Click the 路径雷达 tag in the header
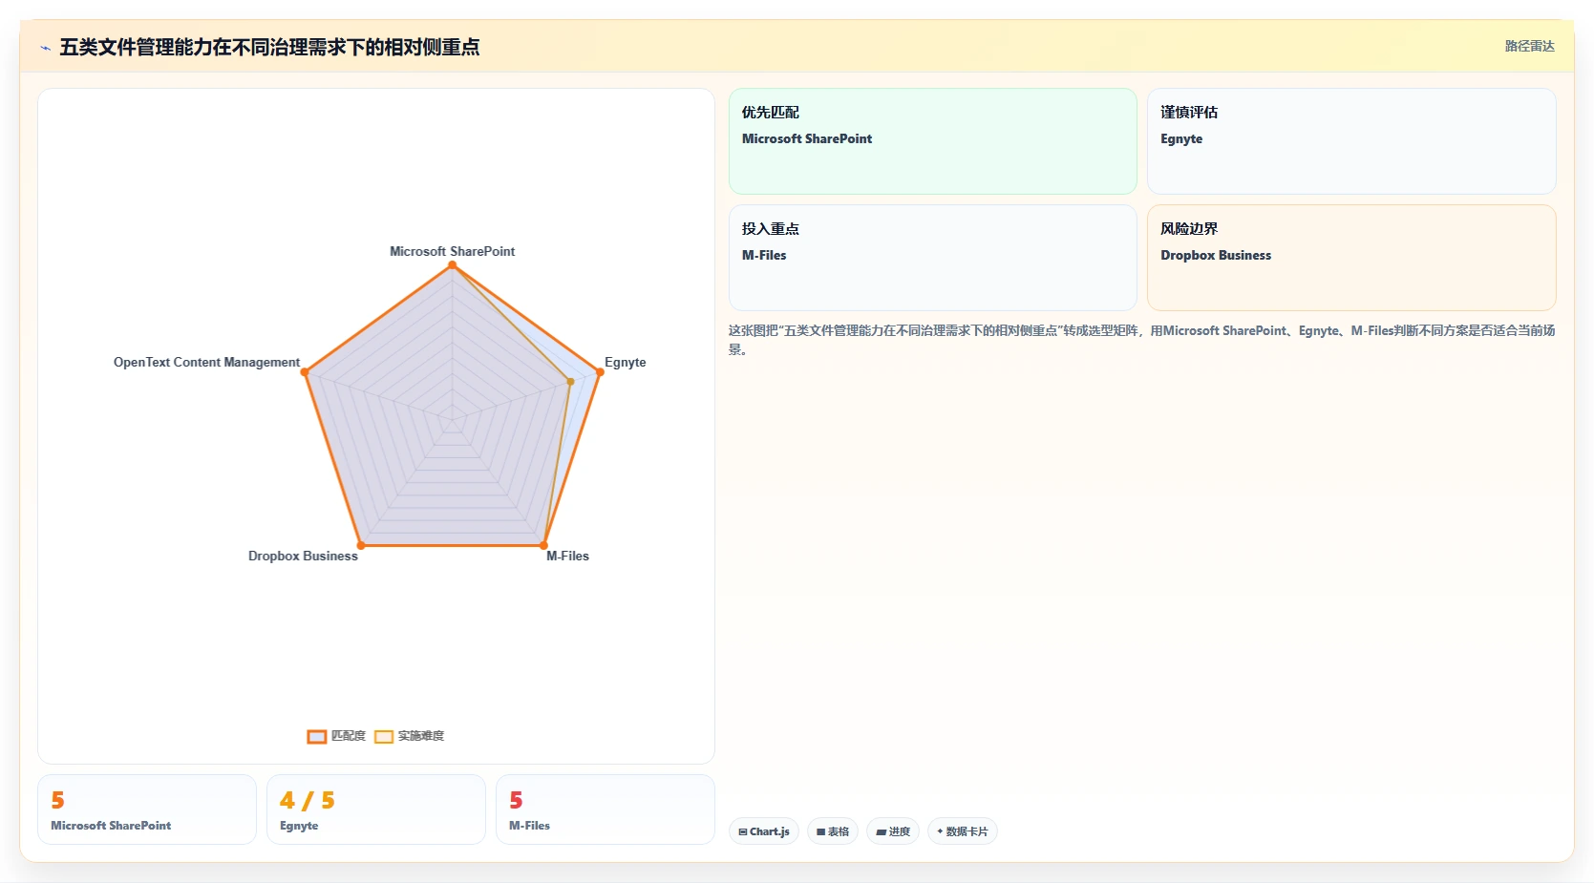Image resolution: width=1594 pixels, height=883 pixels. pos(1529,46)
